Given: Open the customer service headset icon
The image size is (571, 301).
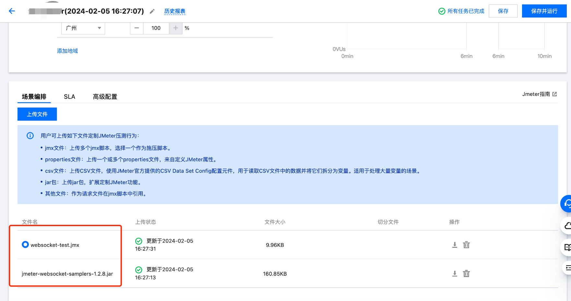Looking at the screenshot, I should (567, 204).
